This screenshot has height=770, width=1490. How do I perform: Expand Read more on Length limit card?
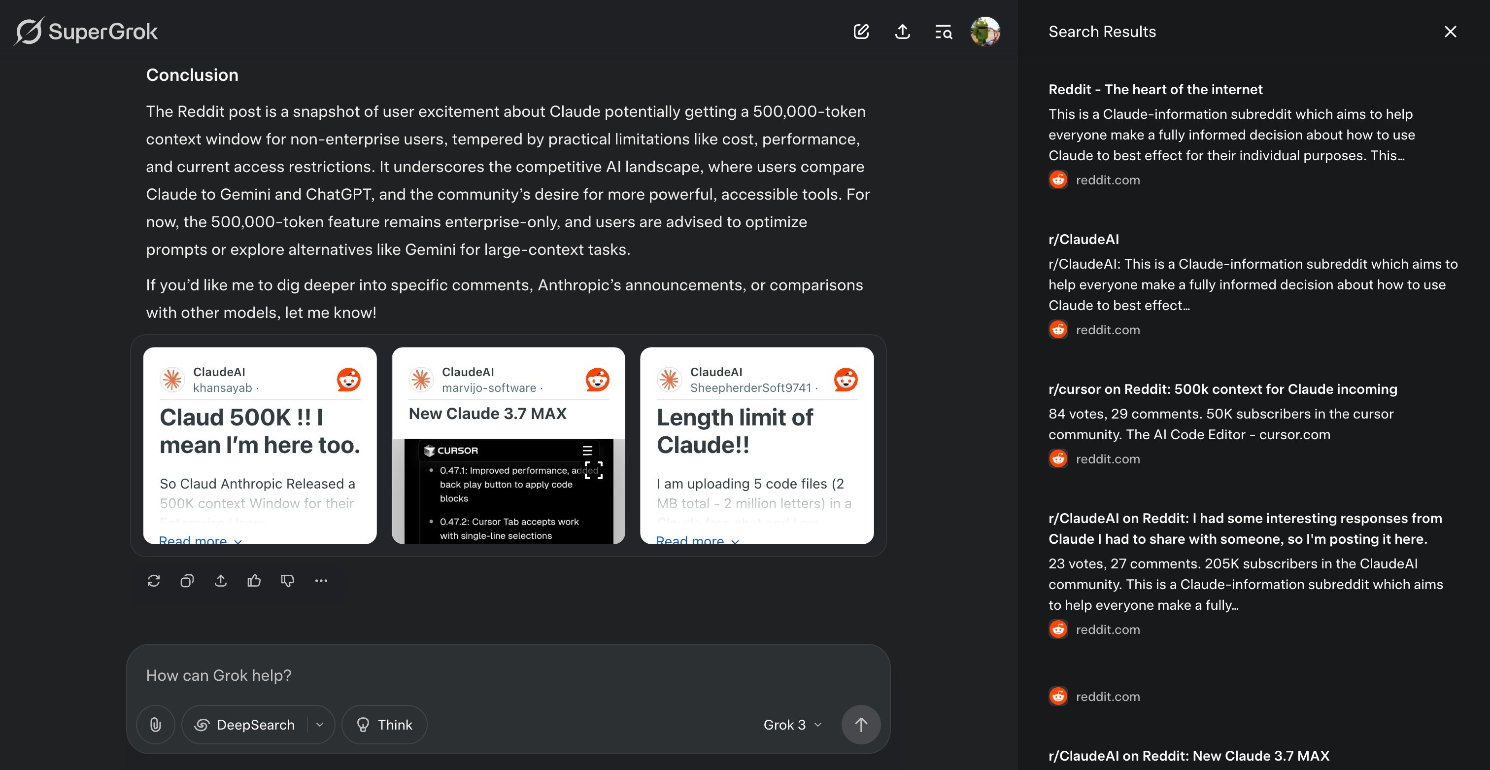pyautogui.click(x=697, y=540)
